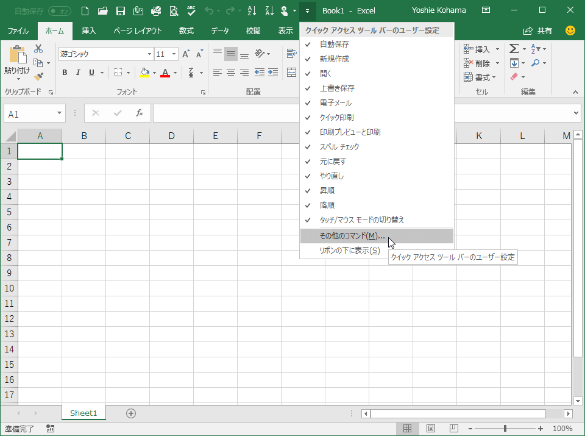Apply Bold formatting
The height and width of the screenshot is (436, 585).
(65, 73)
